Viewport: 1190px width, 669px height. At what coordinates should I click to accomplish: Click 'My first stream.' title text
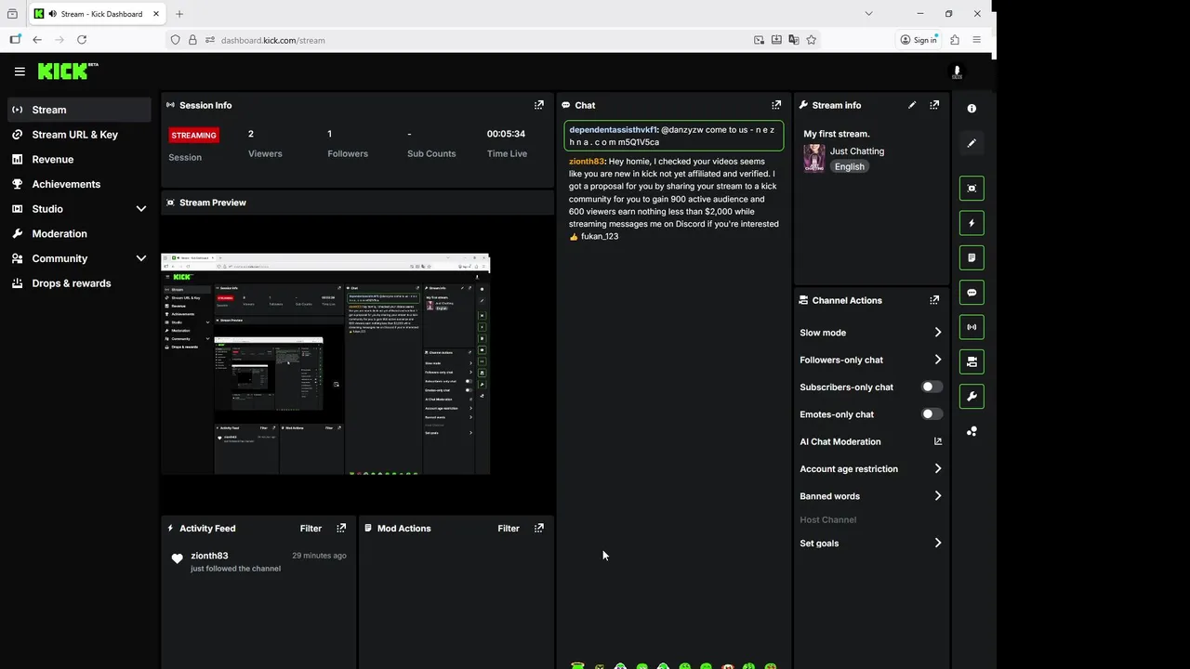coord(837,134)
